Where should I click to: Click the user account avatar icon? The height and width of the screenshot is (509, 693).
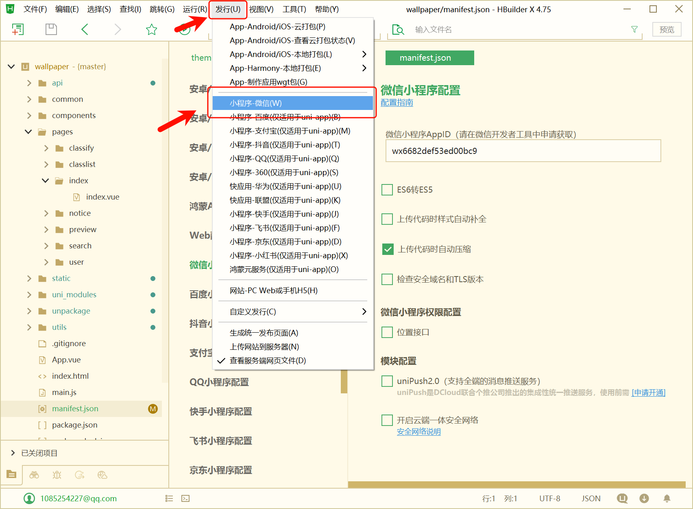pyautogui.click(x=29, y=498)
